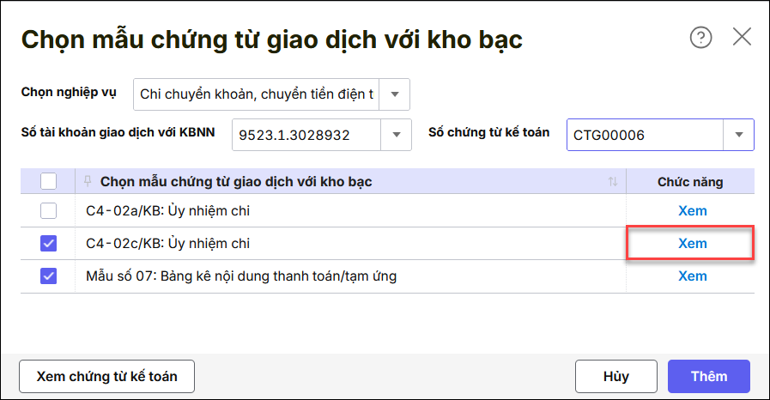Viewport: 770px width, 400px height.
Task: Click Xem link for C4-02c/KB row
Action: point(693,243)
